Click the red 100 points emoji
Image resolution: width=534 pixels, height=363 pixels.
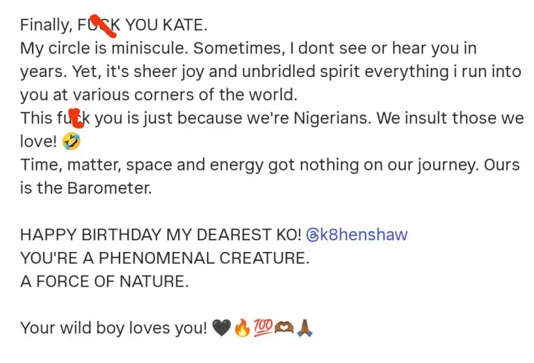tap(261, 328)
